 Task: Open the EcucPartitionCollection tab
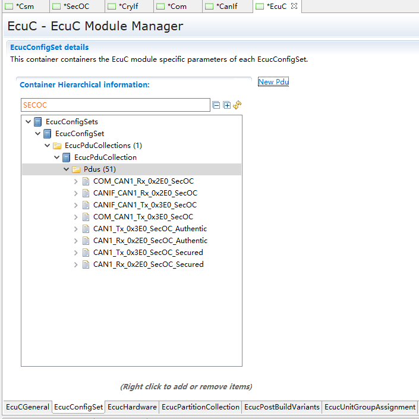tap(200, 407)
